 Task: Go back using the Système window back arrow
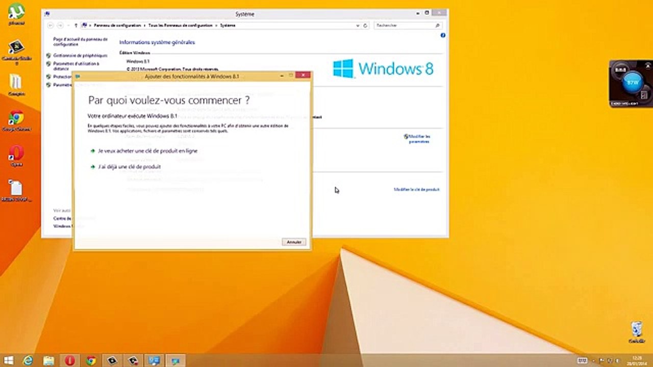point(51,25)
